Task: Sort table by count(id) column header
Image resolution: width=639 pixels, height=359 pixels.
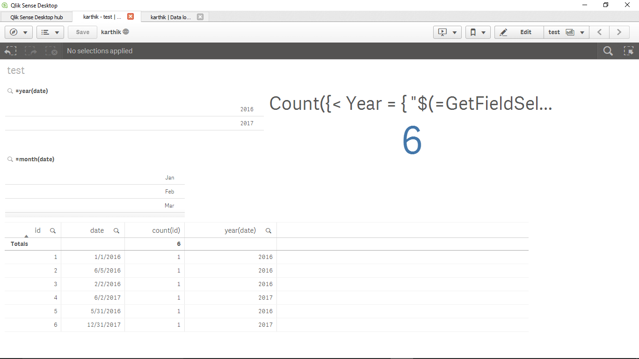Action: [167, 230]
